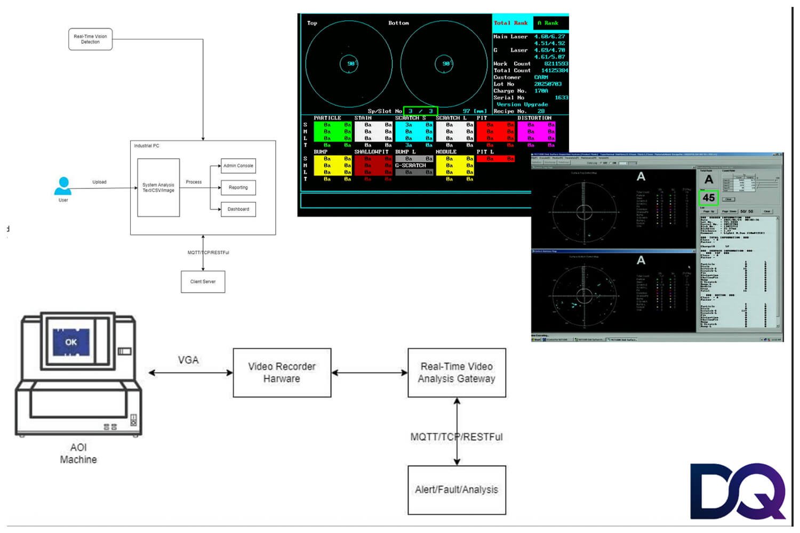Select the Reporting box in Industrial PC
This screenshot has width=800, height=533.
[238, 188]
